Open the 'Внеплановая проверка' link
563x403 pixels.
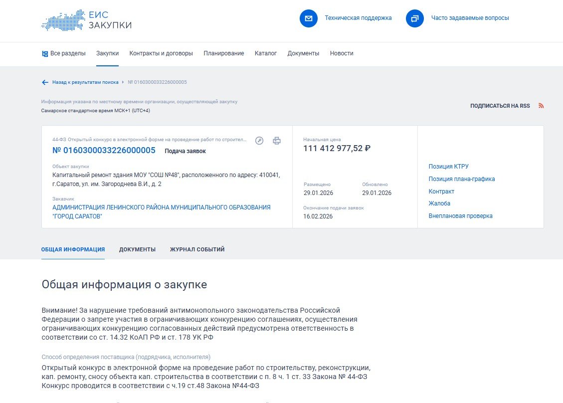pos(460,216)
